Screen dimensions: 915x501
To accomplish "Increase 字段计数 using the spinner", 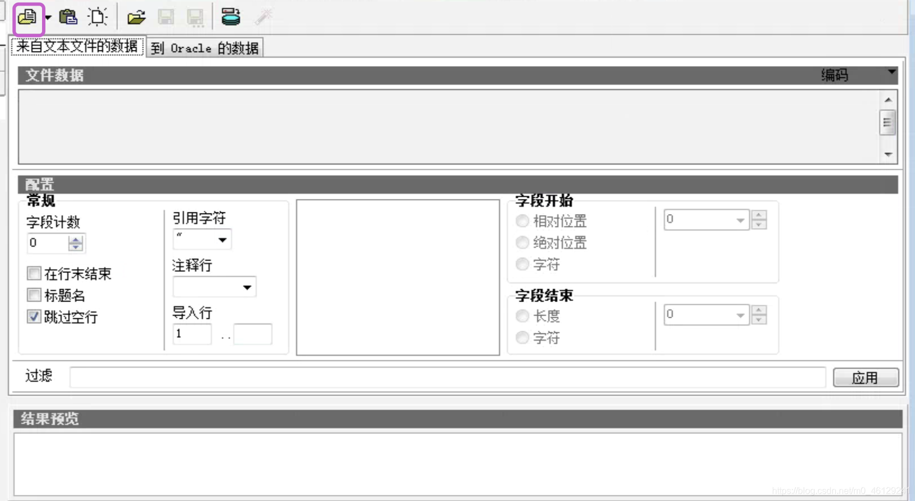I will coord(76,239).
